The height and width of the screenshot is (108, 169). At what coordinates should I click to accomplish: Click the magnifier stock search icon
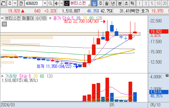tap(50, 3)
